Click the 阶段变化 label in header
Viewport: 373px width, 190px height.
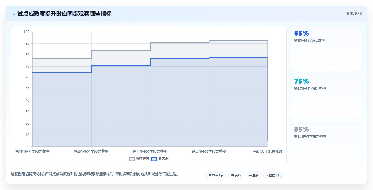coord(354,13)
